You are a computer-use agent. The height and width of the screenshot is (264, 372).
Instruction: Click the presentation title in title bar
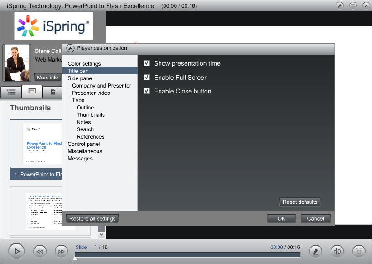(80, 5)
